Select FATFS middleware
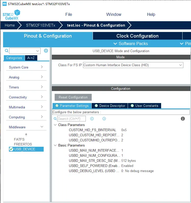The image size is (191, 203). (x=19, y=139)
